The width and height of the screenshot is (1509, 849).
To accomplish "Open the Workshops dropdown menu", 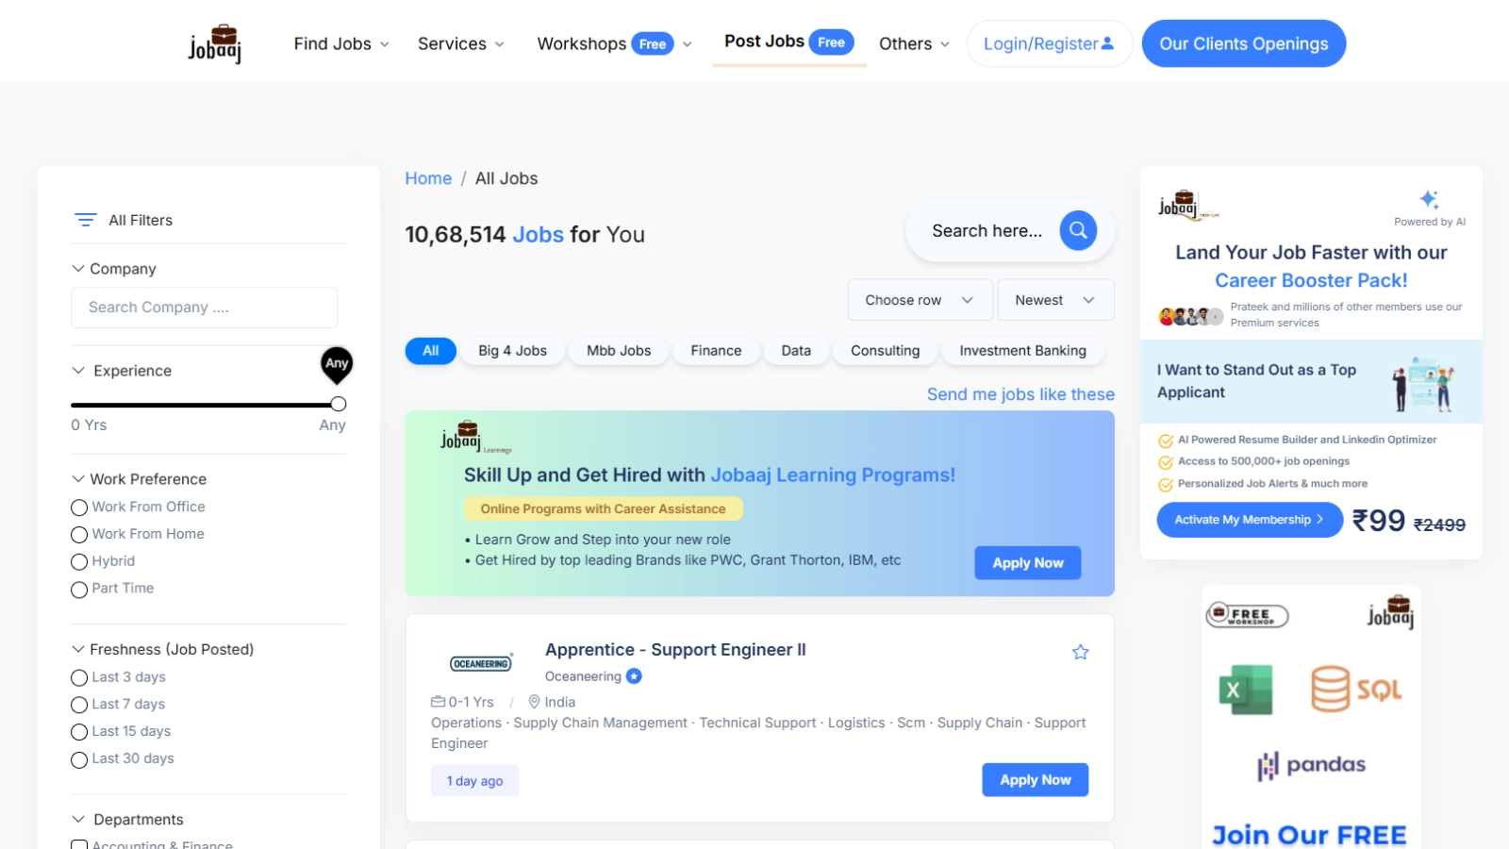I will click(614, 43).
